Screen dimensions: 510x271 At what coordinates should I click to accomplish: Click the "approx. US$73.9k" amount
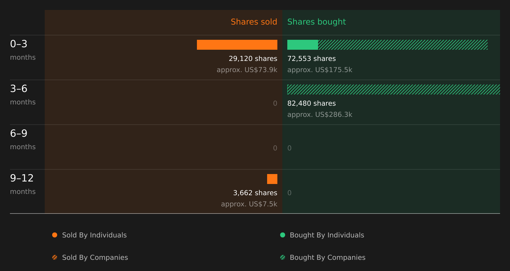pos(247,70)
